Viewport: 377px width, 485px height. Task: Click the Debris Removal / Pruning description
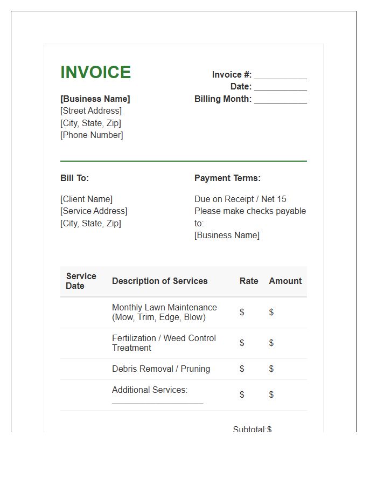tap(161, 369)
